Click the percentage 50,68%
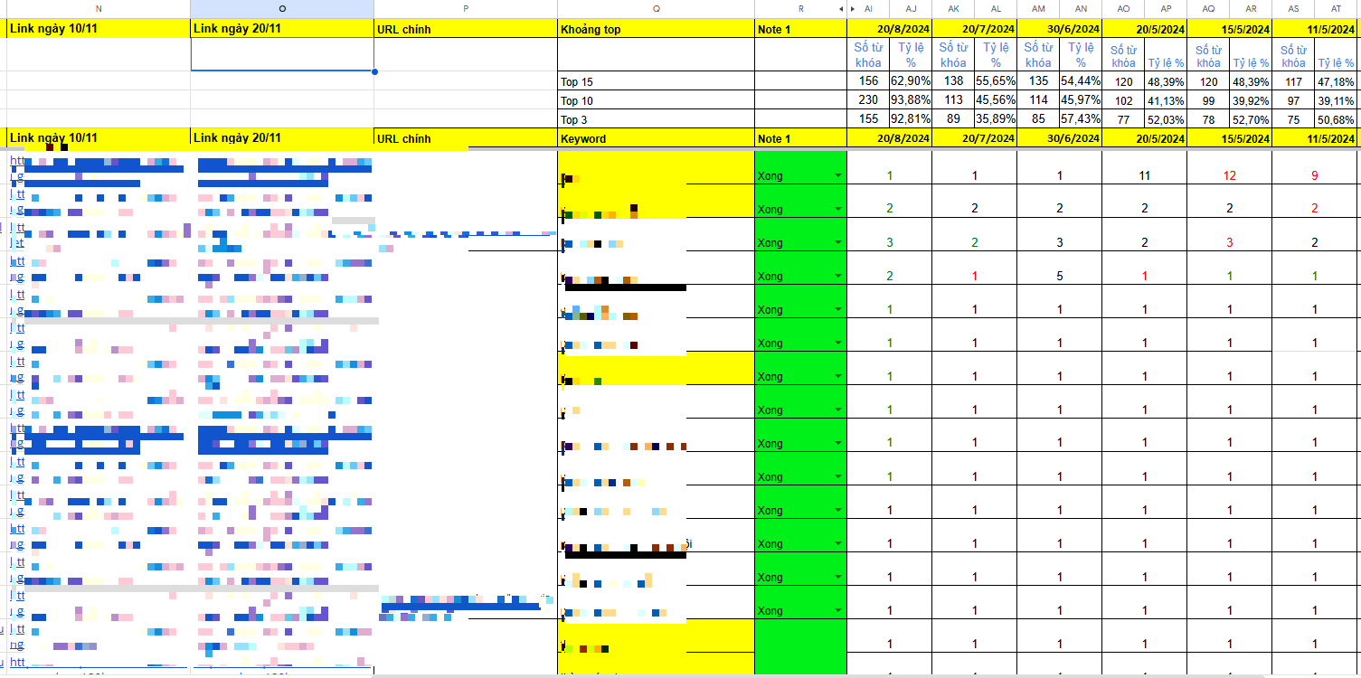Viewport: 1361px width, 678px height. click(x=1337, y=119)
